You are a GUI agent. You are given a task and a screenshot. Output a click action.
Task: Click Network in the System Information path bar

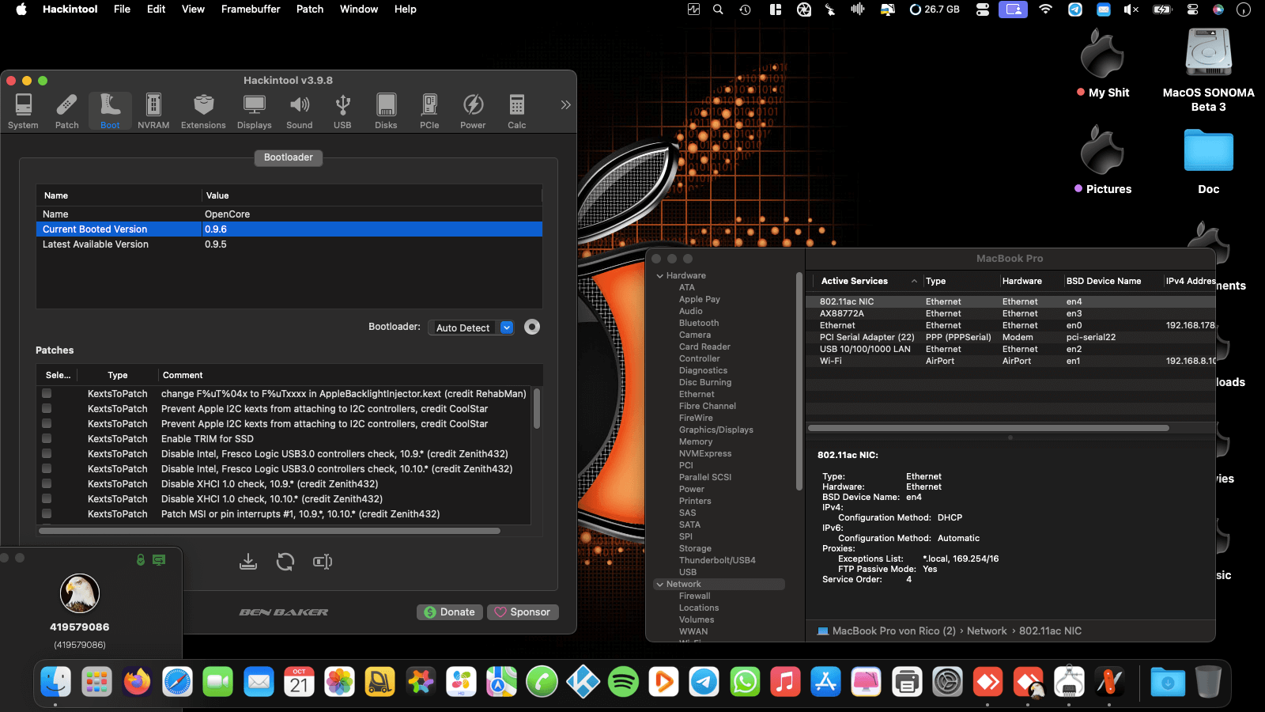click(x=987, y=631)
